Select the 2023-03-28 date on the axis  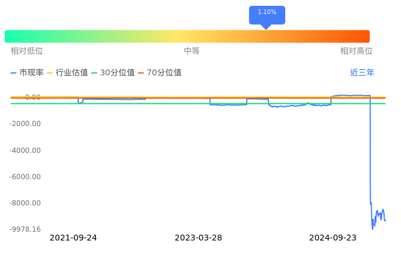pyautogui.click(x=198, y=238)
